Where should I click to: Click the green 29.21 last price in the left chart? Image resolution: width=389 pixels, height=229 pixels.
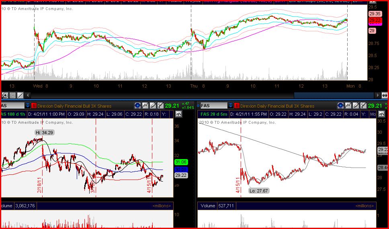[172, 106]
